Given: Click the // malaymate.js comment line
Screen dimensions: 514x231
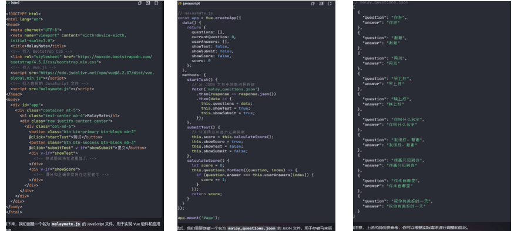Looking at the screenshot, I should 195,13.
